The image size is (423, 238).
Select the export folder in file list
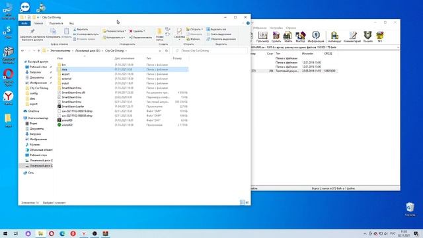click(x=66, y=74)
